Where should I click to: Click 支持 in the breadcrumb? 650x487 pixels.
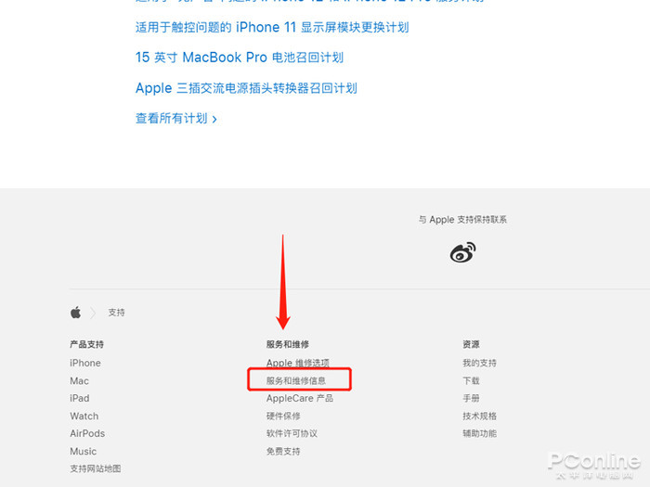click(116, 313)
